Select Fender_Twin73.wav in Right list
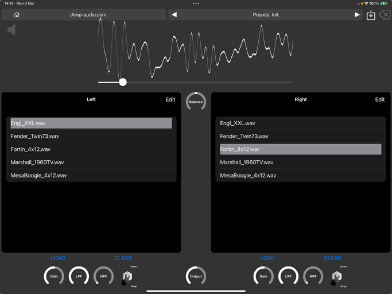The image size is (392, 294). (x=301, y=136)
